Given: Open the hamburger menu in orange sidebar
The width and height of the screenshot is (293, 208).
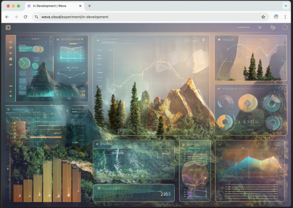Looking at the screenshot, I should [11, 42].
